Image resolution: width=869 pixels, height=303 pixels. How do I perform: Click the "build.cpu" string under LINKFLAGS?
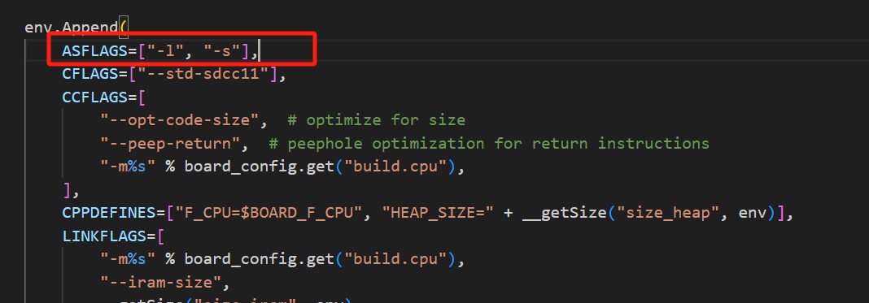click(395, 259)
